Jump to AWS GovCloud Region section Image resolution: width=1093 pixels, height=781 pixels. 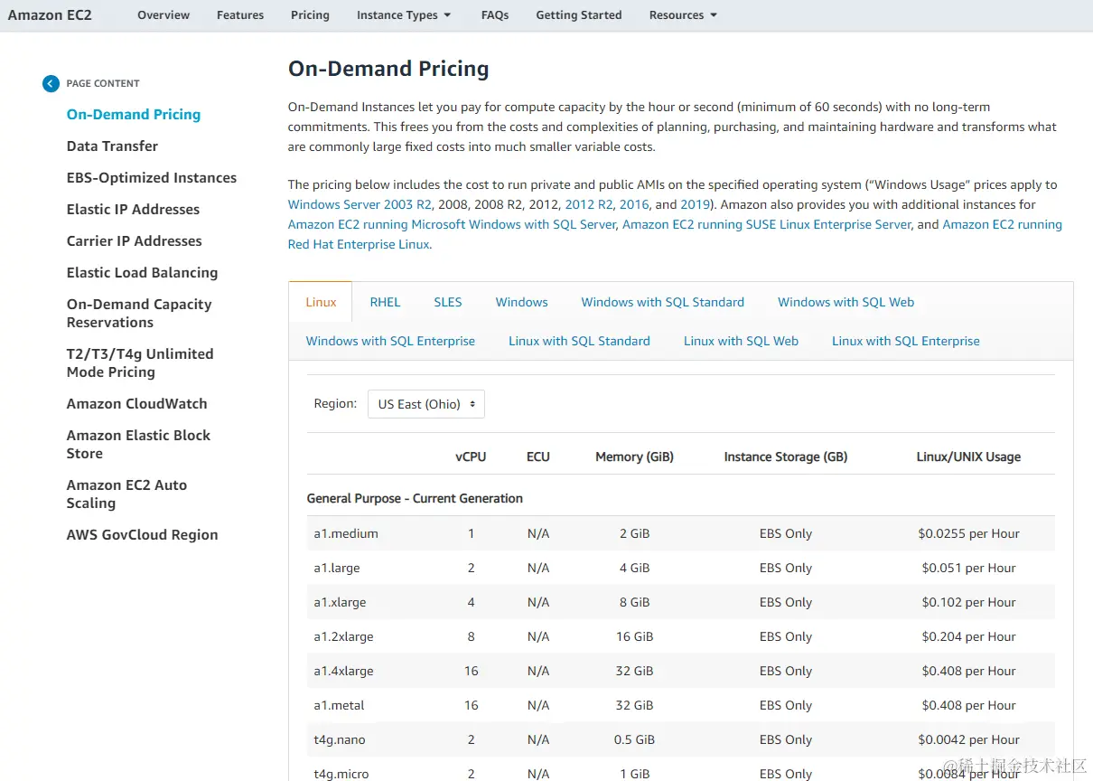click(142, 535)
